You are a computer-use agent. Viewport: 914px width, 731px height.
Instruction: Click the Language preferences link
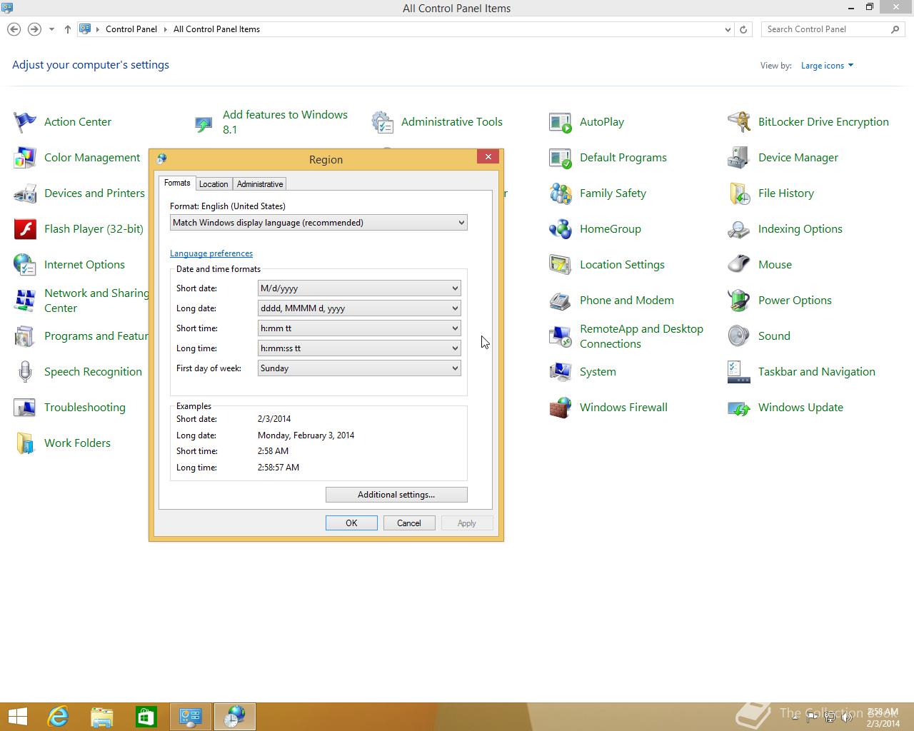(x=211, y=253)
